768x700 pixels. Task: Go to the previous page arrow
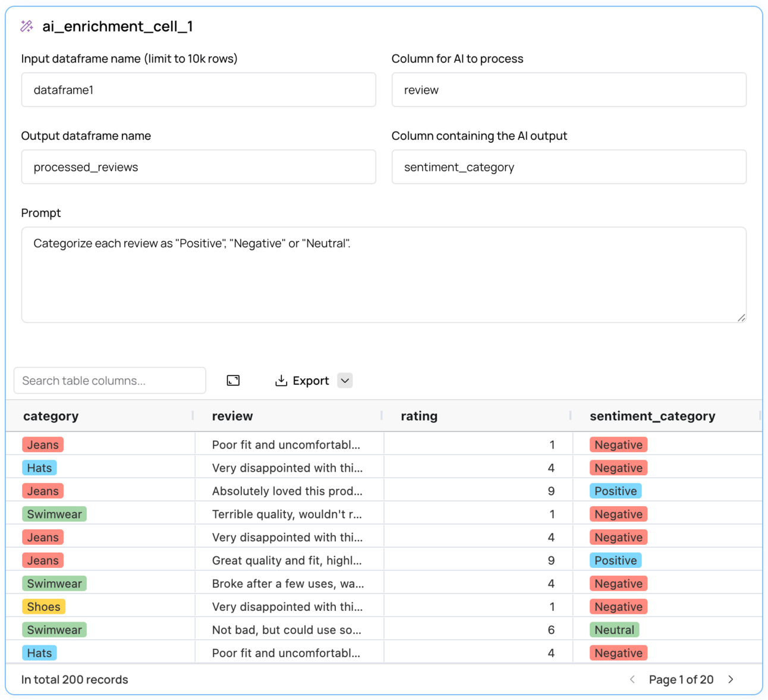(632, 679)
